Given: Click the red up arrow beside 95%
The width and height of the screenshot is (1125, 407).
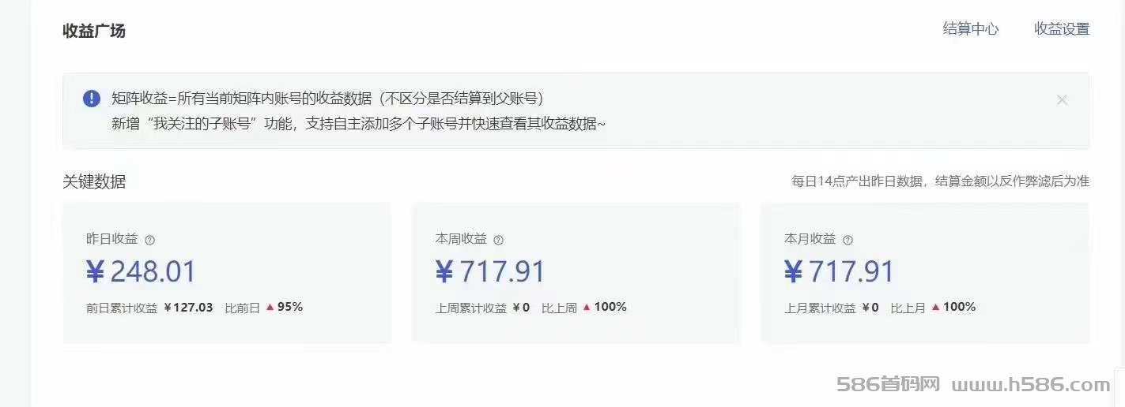Looking at the screenshot, I should [270, 308].
